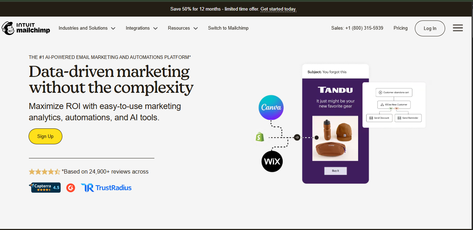Image resolution: width=473 pixels, height=230 pixels.
Task: Open the hamburger navigation menu
Action: tap(457, 28)
